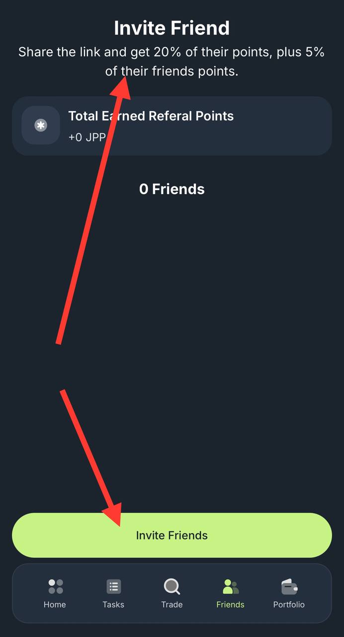344x637 pixels.
Task: Tap the Invite Friend page heading
Action: (x=172, y=28)
